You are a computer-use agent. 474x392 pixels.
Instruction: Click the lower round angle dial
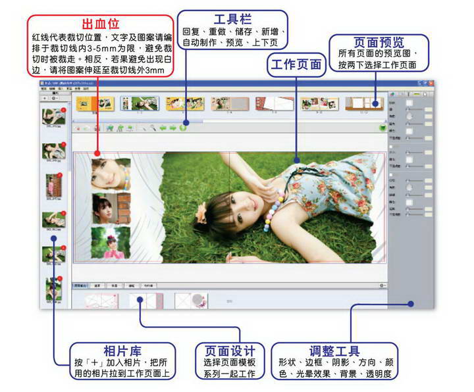409,187
